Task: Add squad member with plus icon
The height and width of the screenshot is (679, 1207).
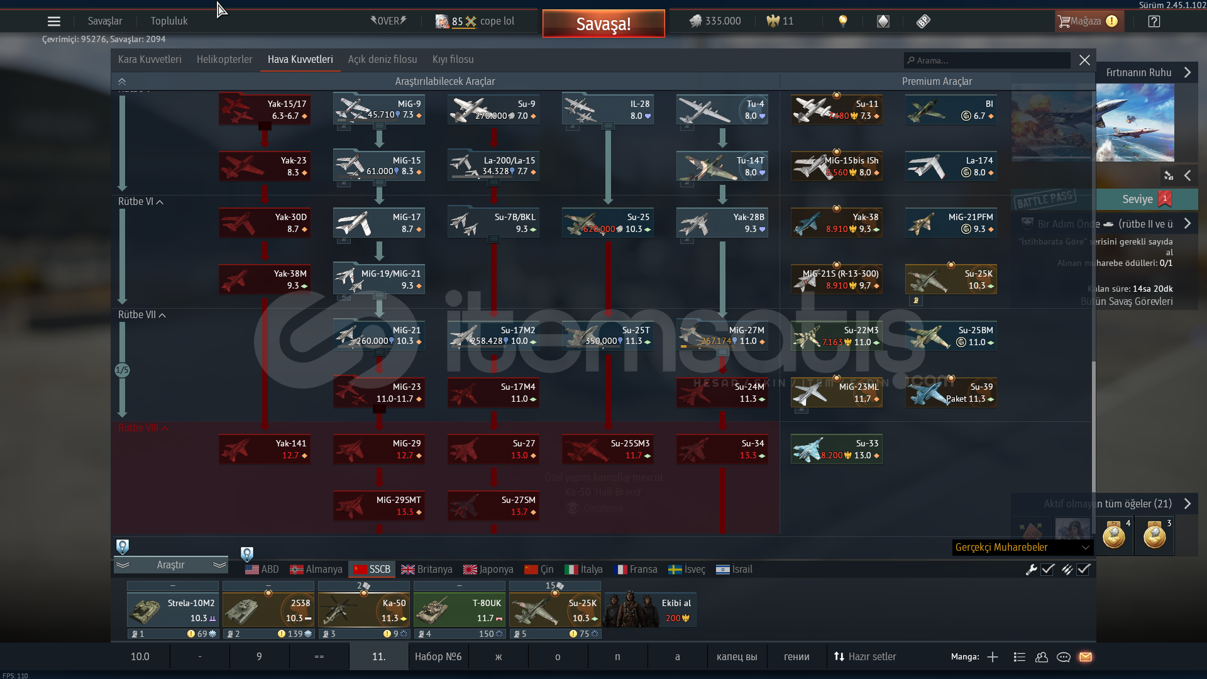Action: pyautogui.click(x=993, y=657)
